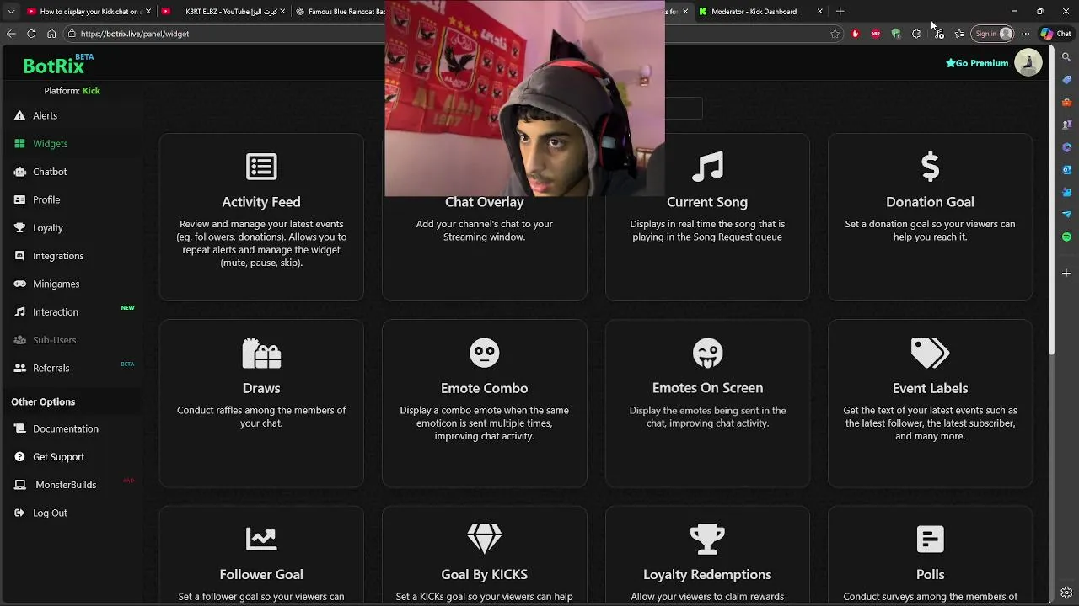Reload the page with refresh button
Viewport: 1079px width, 606px height.
click(x=31, y=34)
